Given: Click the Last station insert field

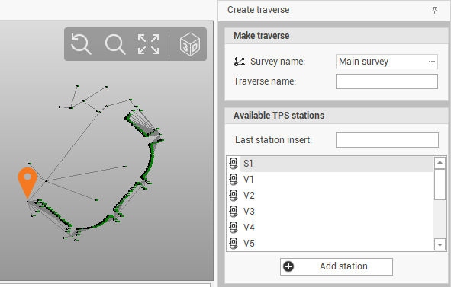Looking at the screenshot, I should pos(387,140).
